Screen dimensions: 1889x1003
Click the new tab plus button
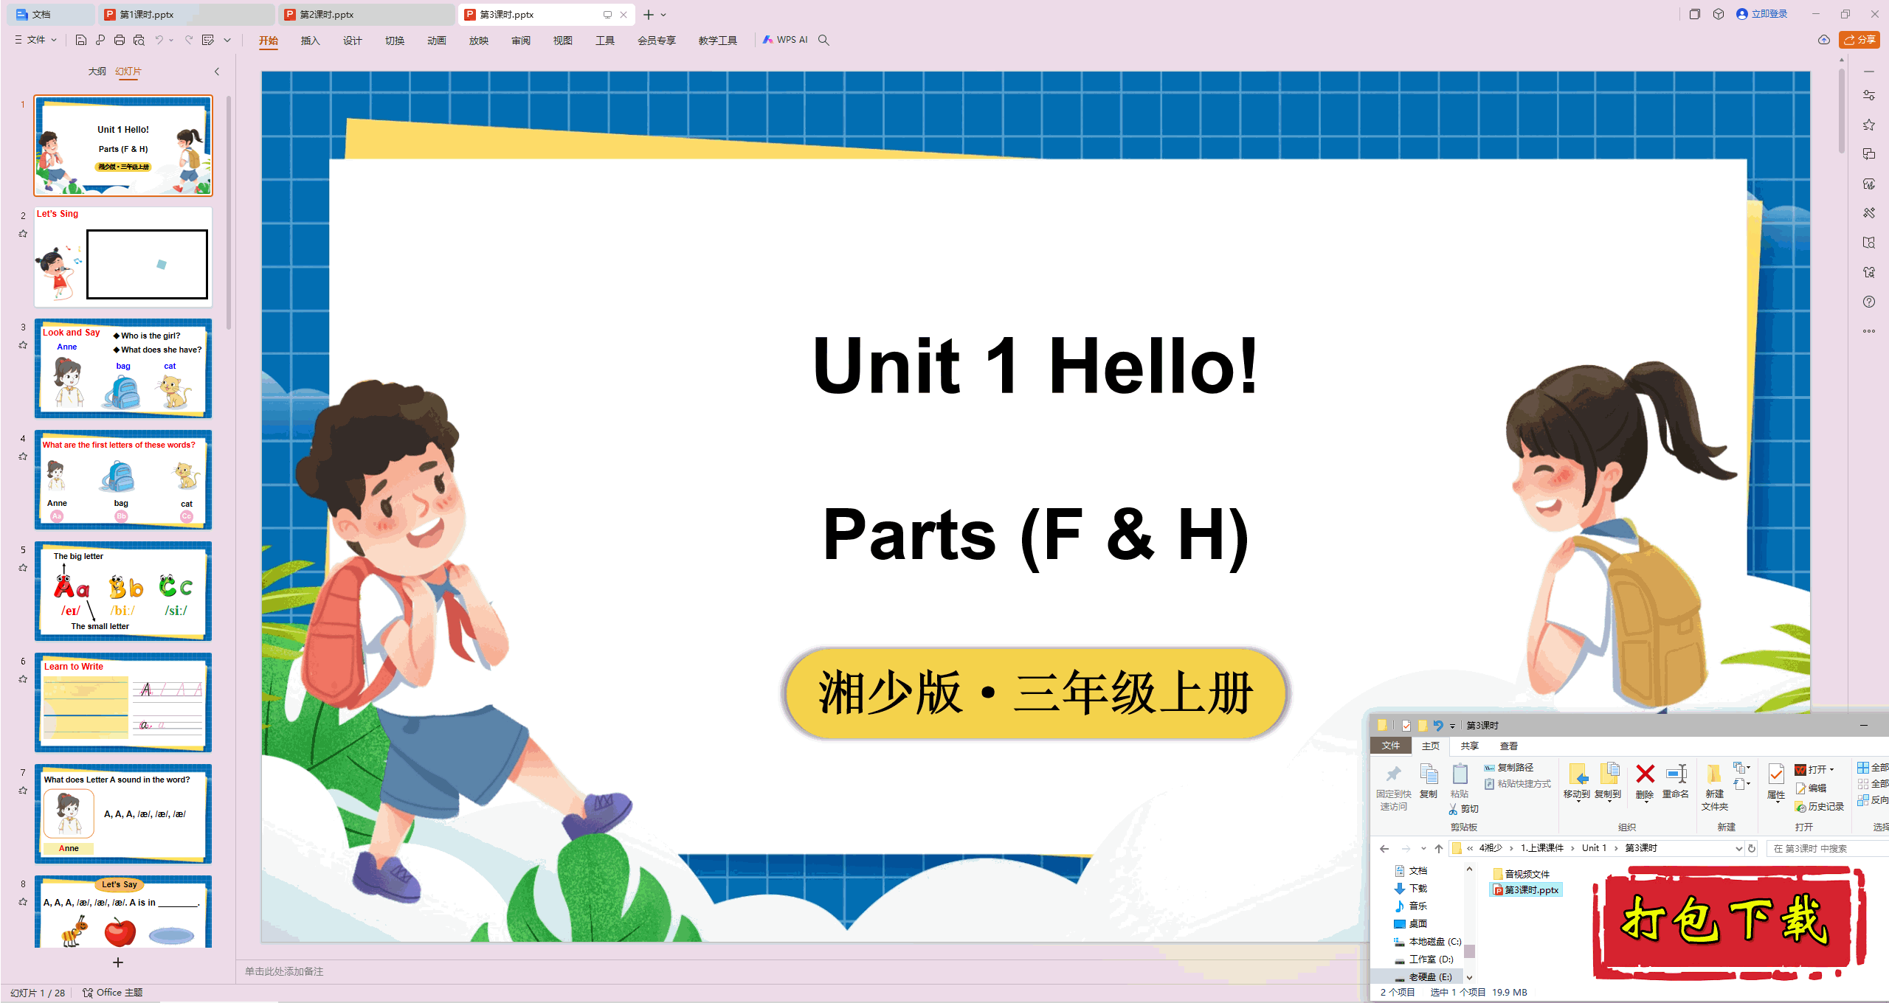tap(649, 15)
